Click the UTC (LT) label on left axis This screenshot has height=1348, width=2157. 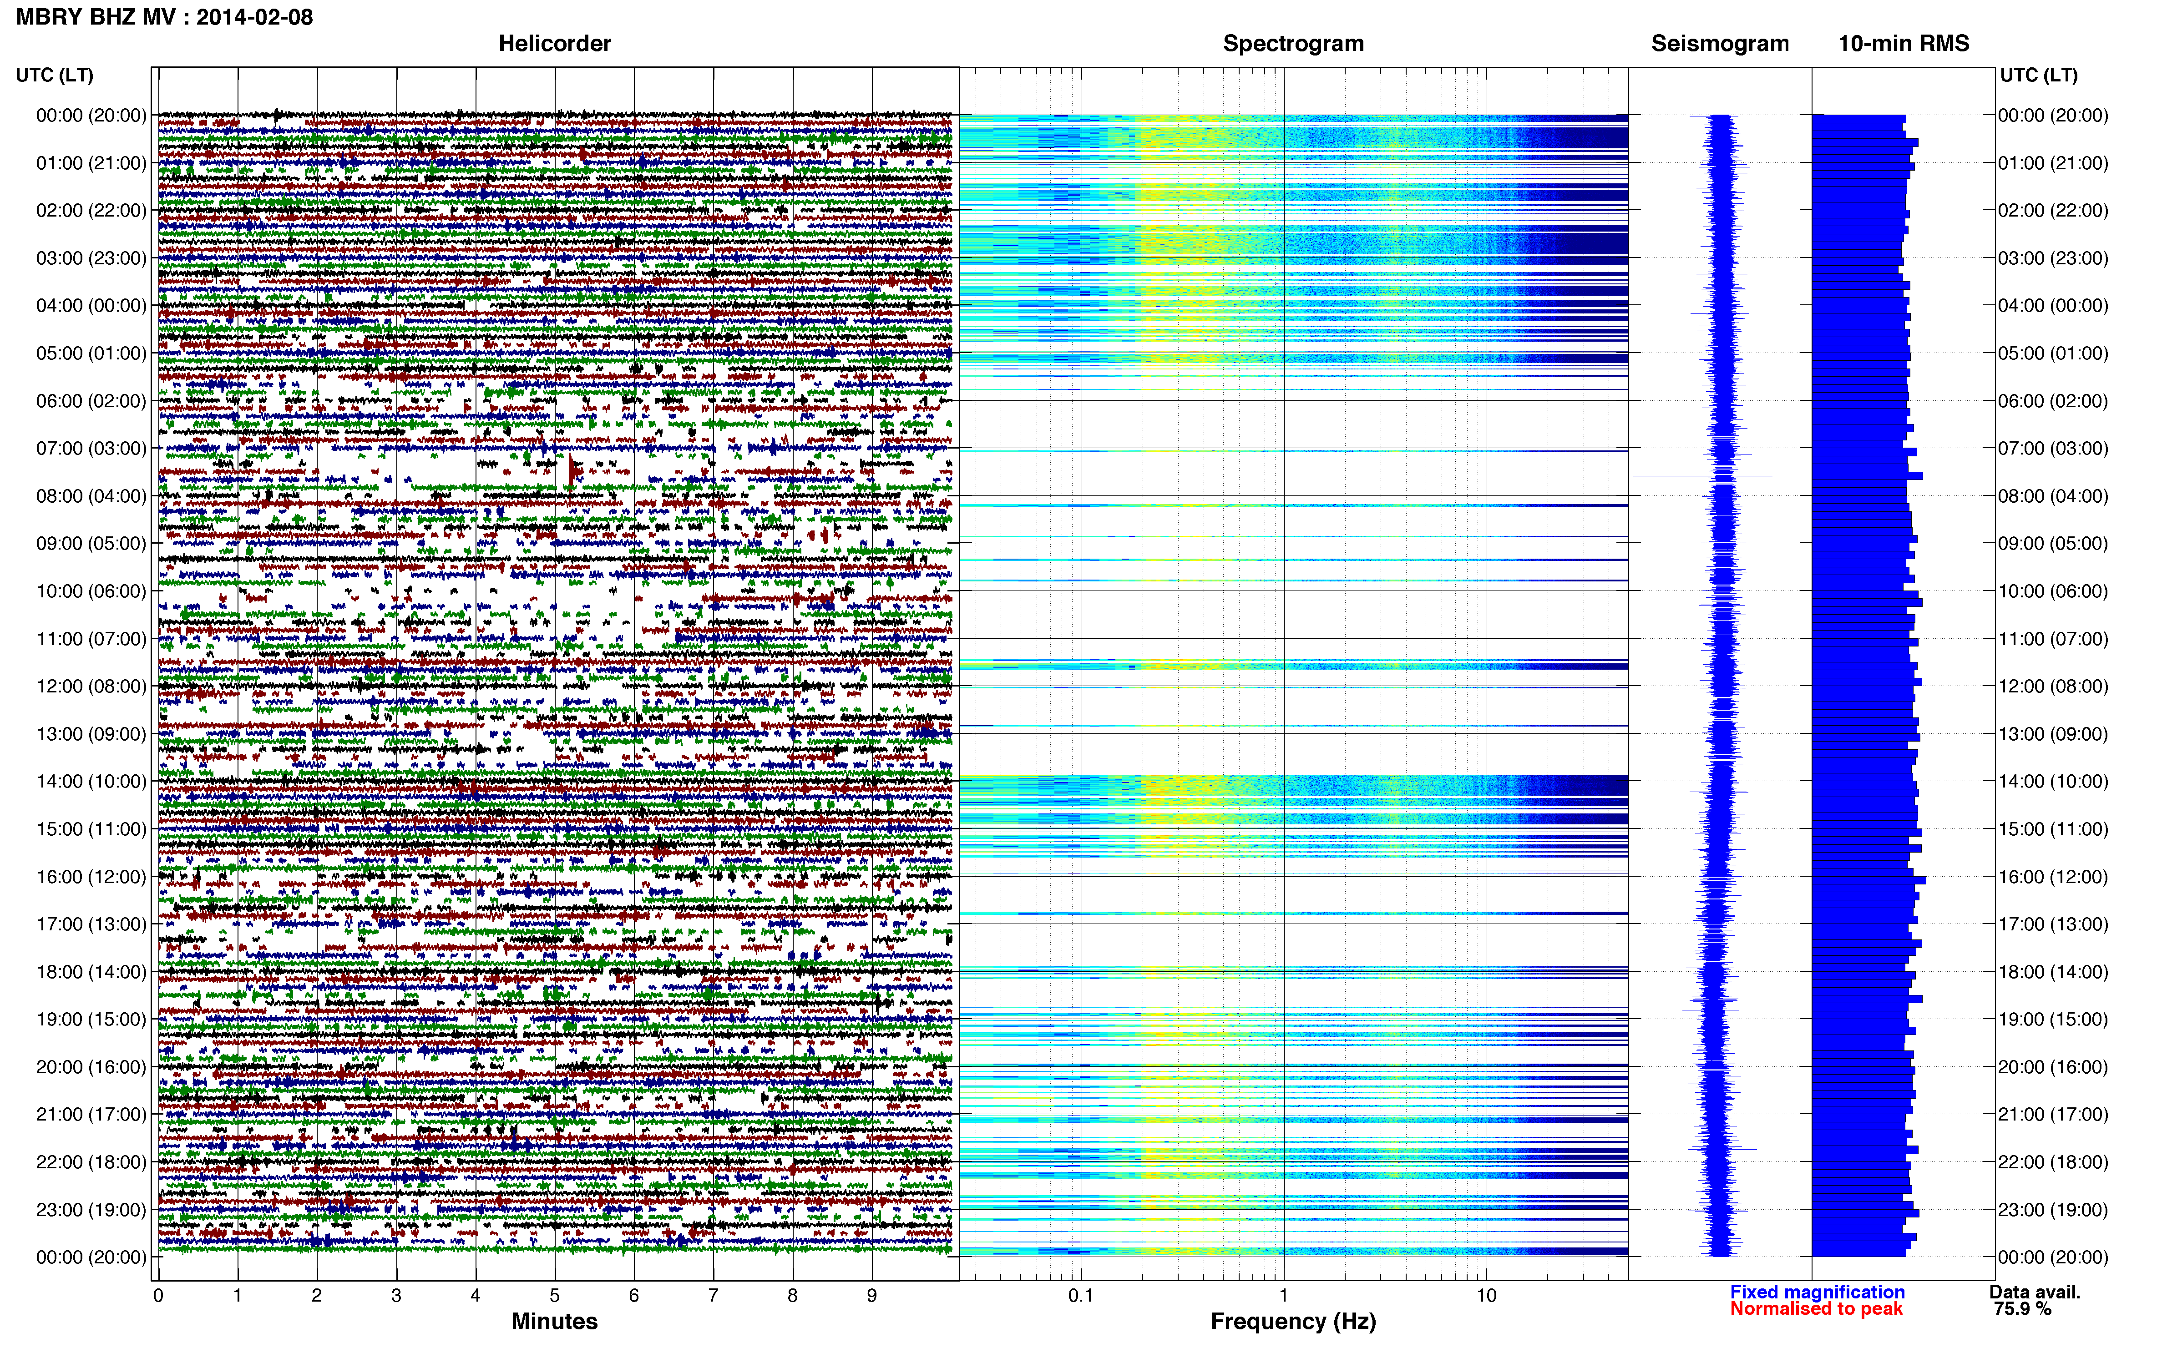click(x=55, y=75)
